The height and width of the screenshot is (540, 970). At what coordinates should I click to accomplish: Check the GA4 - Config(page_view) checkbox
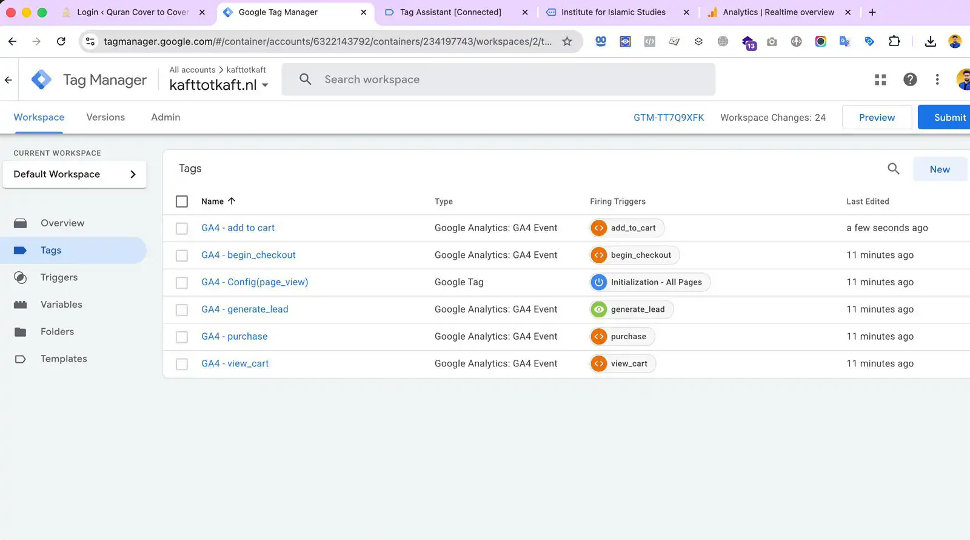[182, 283]
